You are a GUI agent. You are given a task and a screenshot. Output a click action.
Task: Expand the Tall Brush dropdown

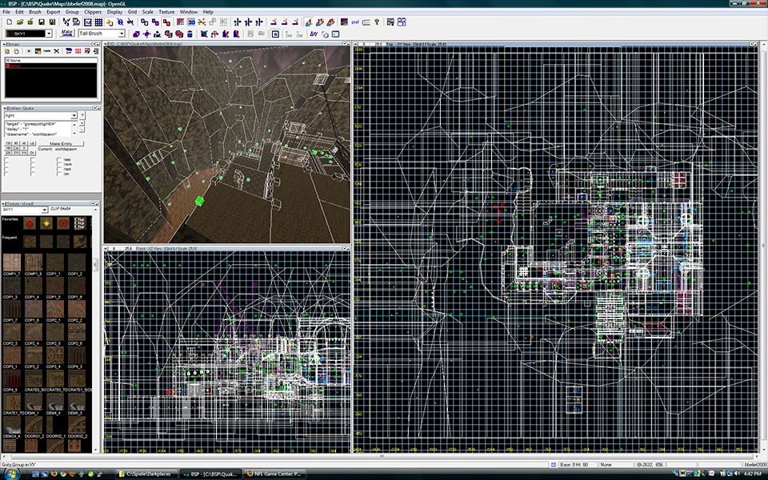click(122, 34)
